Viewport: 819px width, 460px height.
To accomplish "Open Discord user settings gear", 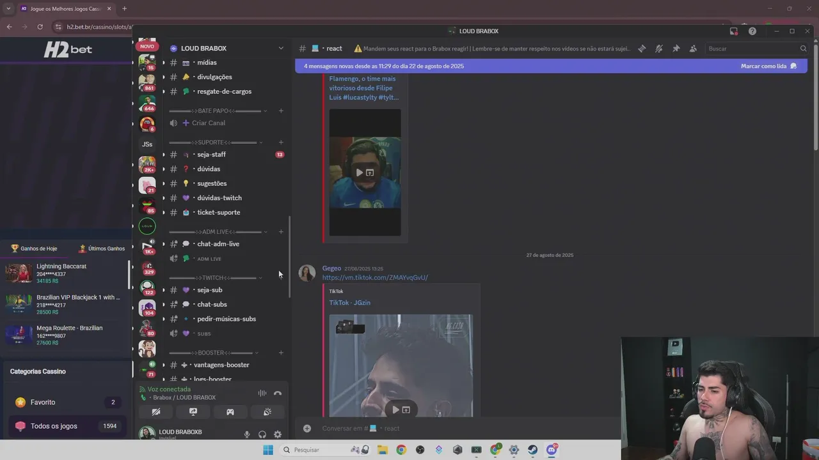I will pos(278,434).
